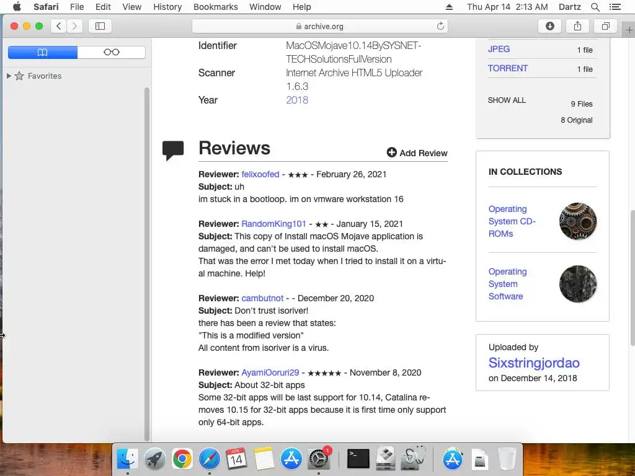This screenshot has width=635, height=476.
Task: Click the eject icon in menu bar
Action: coord(449,7)
